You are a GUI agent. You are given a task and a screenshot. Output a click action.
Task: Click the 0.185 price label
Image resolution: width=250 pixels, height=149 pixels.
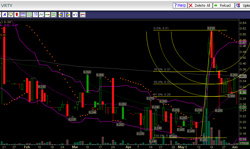pyautogui.click(x=181, y=129)
